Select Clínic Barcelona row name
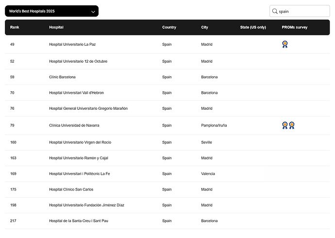 click(62, 77)
